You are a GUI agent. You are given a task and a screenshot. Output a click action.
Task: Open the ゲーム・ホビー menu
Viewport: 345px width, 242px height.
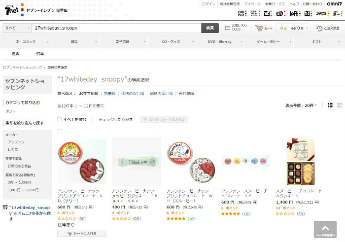(269, 41)
